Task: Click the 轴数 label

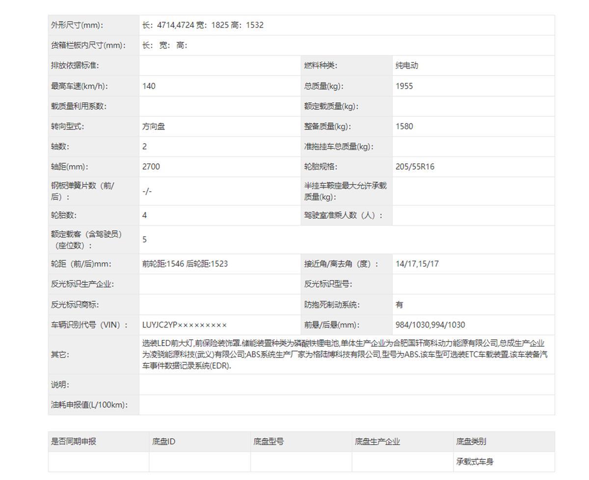Action: coord(60,146)
